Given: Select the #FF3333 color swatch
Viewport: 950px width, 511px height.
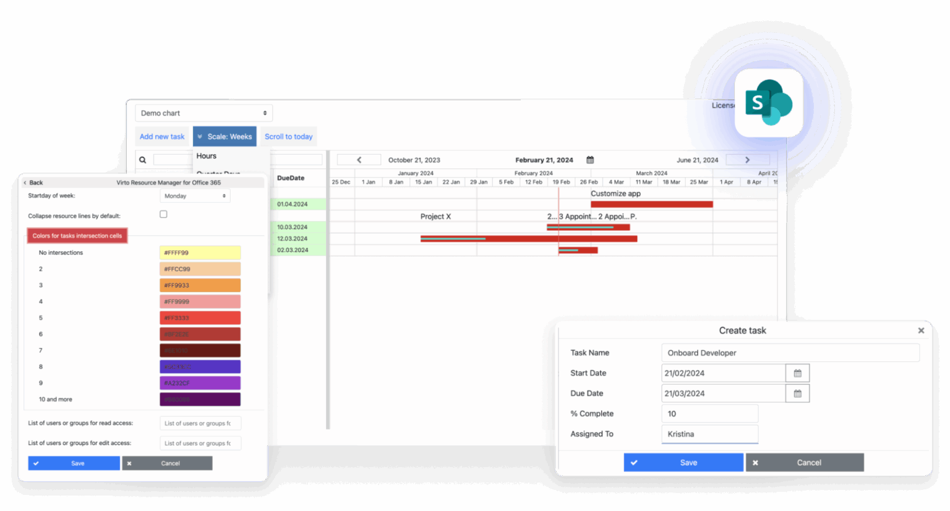Looking at the screenshot, I should click(x=200, y=317).
